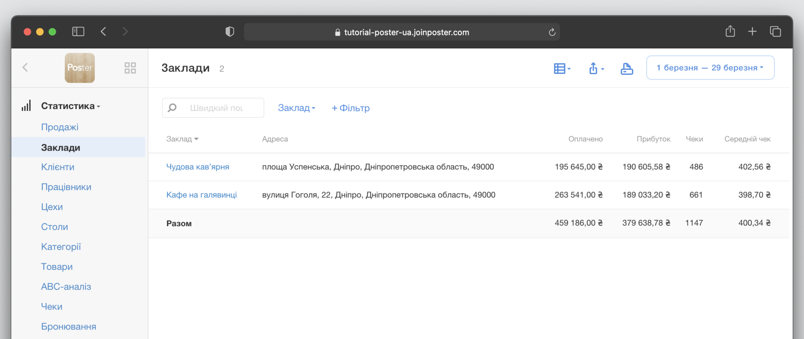804x339 pixels.
Task: Click the Чеки column header
Action: (x=694, y=139)
